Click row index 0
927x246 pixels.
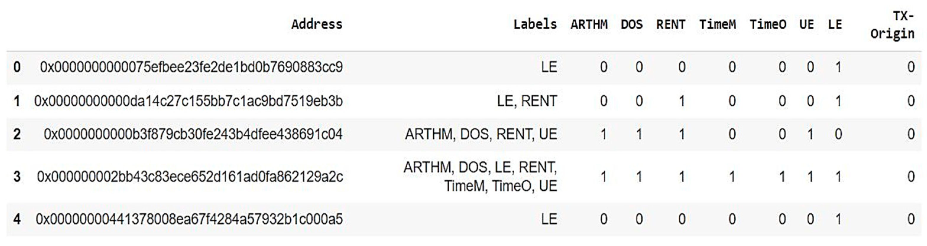(17, 67)
